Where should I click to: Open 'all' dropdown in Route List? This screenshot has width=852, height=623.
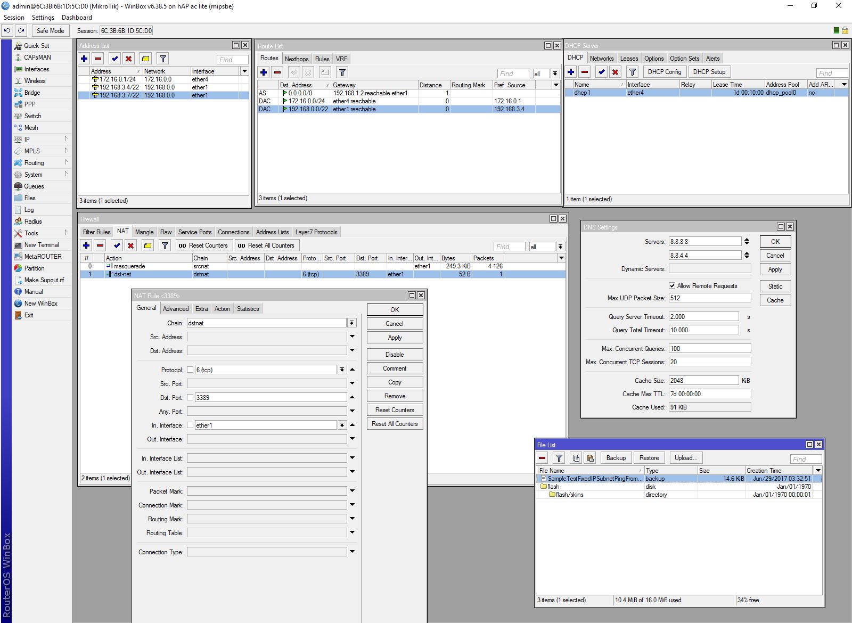click(x=555, y=73)
